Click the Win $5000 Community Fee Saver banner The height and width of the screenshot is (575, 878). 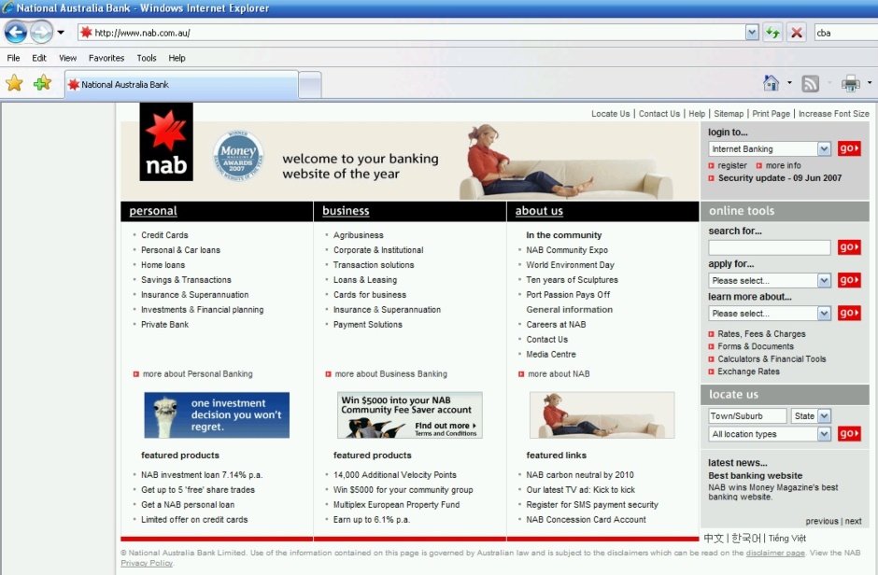tap(410, 415)
